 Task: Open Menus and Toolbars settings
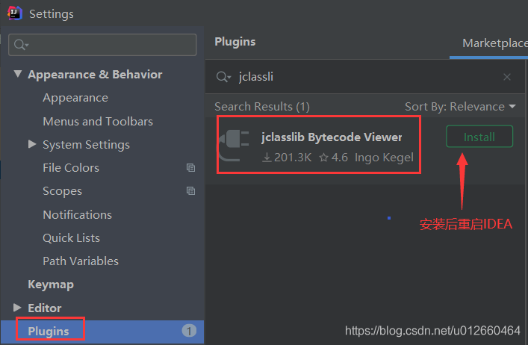coord(98,121)
